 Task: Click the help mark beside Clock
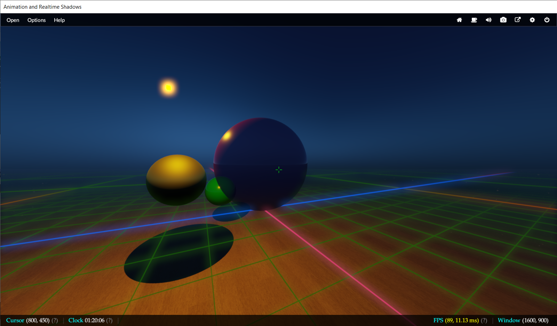[x=109, y=320]
